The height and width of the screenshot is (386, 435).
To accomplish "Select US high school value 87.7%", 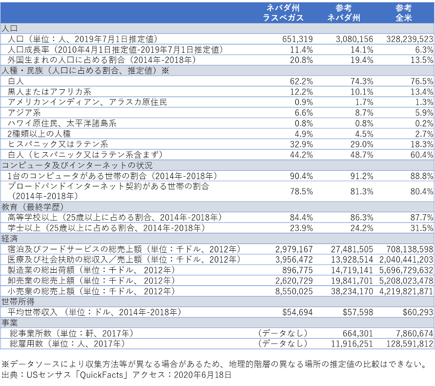I will click(422, 218).
